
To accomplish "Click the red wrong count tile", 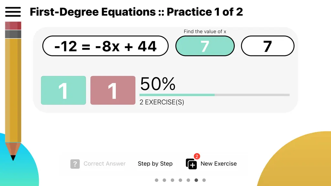I will (x=113, y=90).
